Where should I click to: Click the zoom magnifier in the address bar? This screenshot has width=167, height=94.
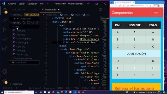(x=147, y=6)
